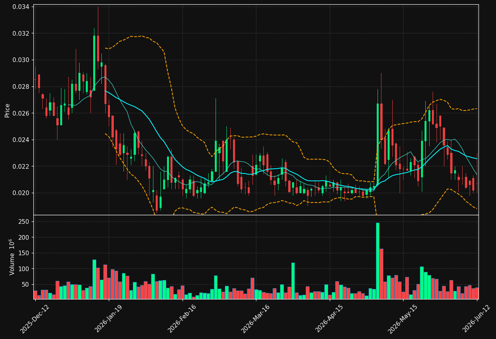Click the 2025-Dec-12 date label
The width and height of the screenshot is (496, 339).
pos(35,319)
